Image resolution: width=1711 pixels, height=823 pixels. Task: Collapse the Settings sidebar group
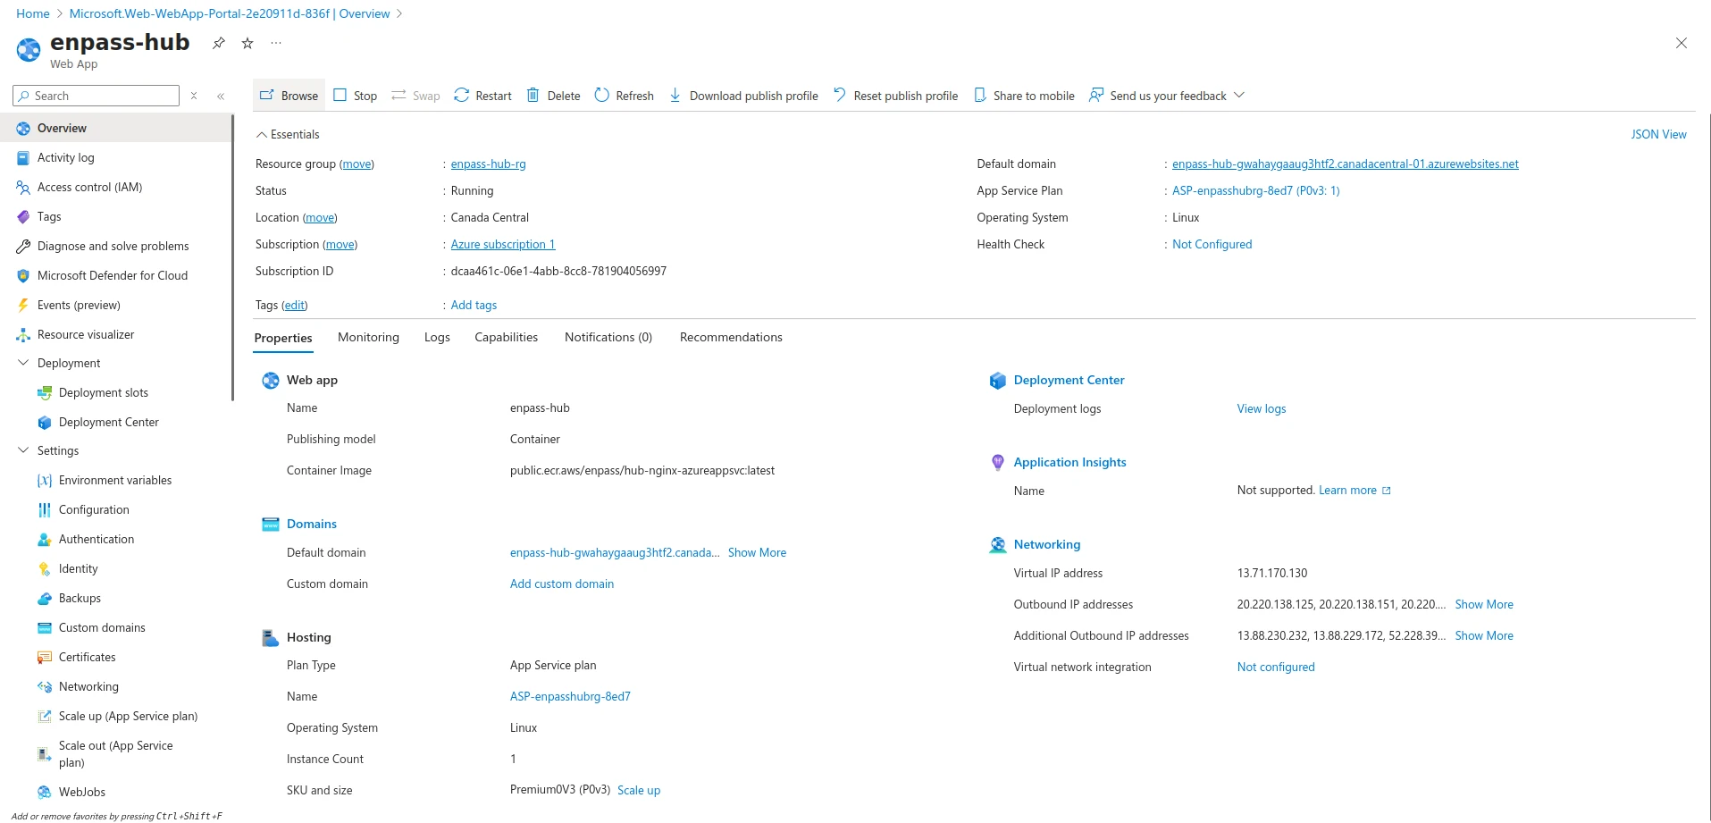(x=23, y=450)
